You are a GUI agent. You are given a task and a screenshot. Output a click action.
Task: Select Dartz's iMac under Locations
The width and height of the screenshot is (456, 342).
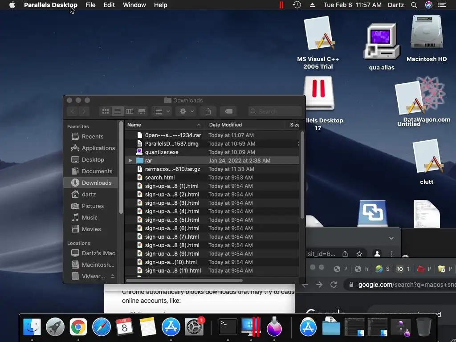[x=90, y=253]
